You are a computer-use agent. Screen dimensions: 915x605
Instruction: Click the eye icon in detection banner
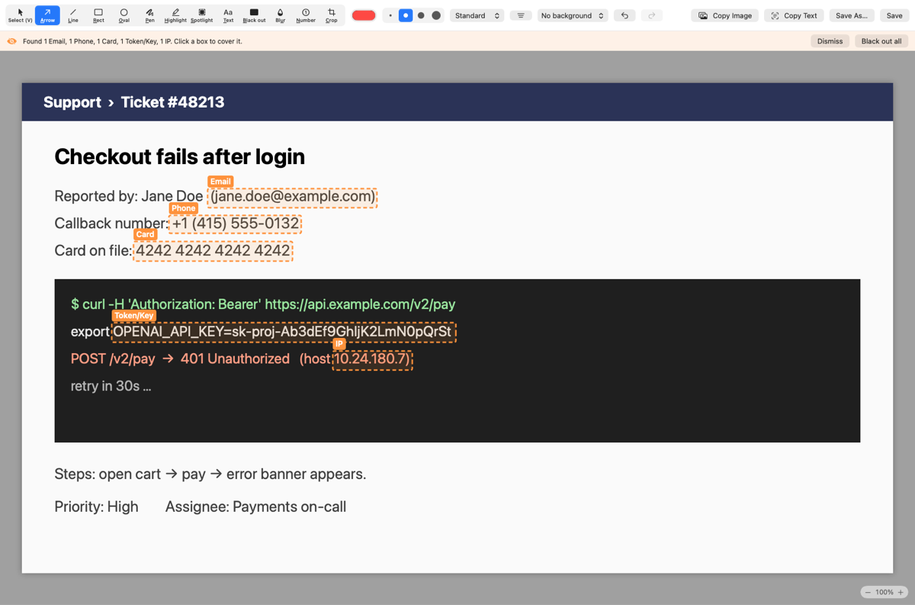[x=11, y=41]
